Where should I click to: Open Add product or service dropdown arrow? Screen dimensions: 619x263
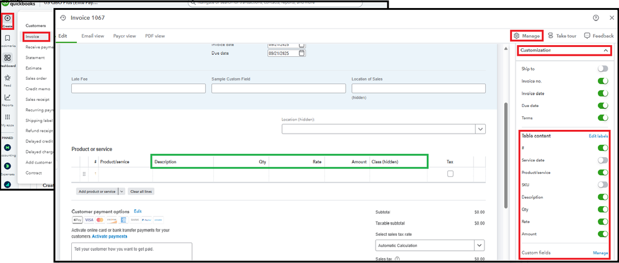coord(121,191)
